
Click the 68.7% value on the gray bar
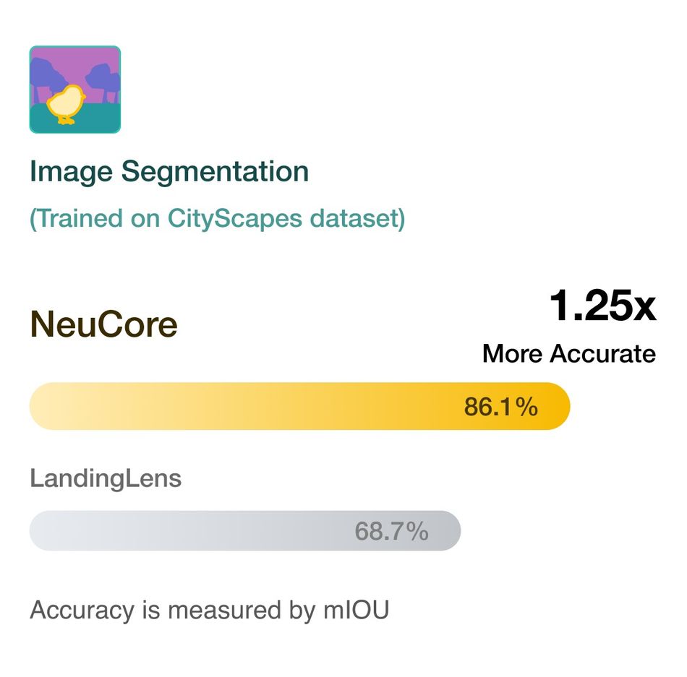point(391,531)
